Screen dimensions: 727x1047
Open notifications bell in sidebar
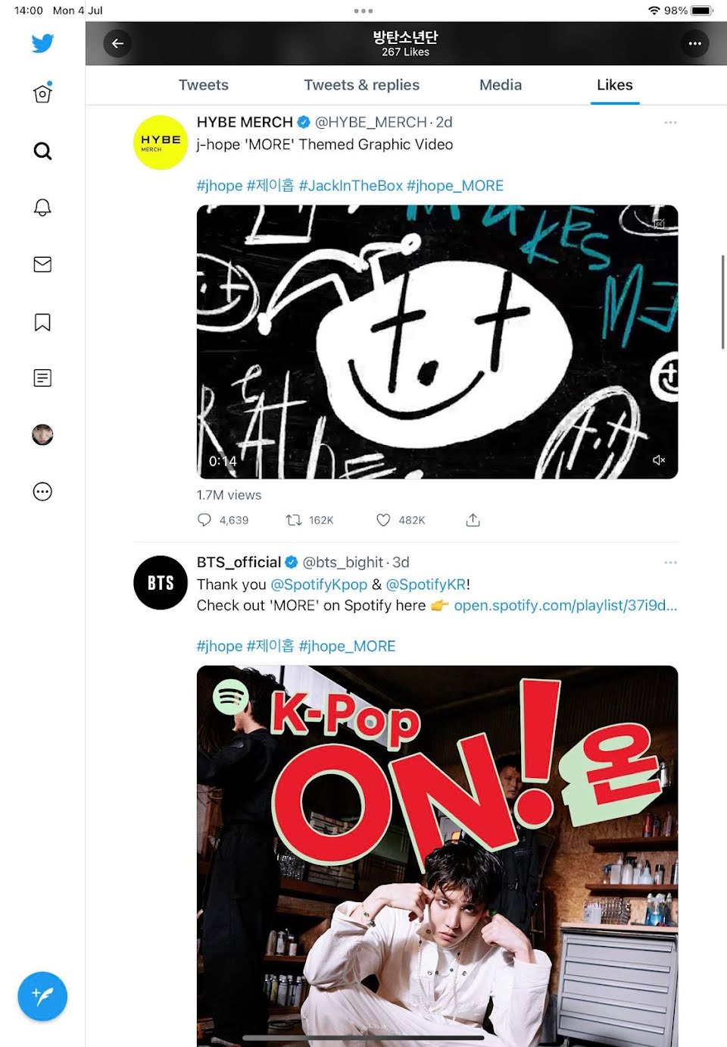tap(42, 208)
